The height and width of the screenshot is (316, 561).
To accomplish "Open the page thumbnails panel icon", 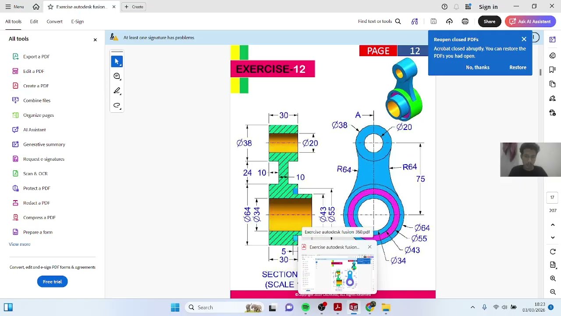I will pyautogui.click(x=553, y=84).
